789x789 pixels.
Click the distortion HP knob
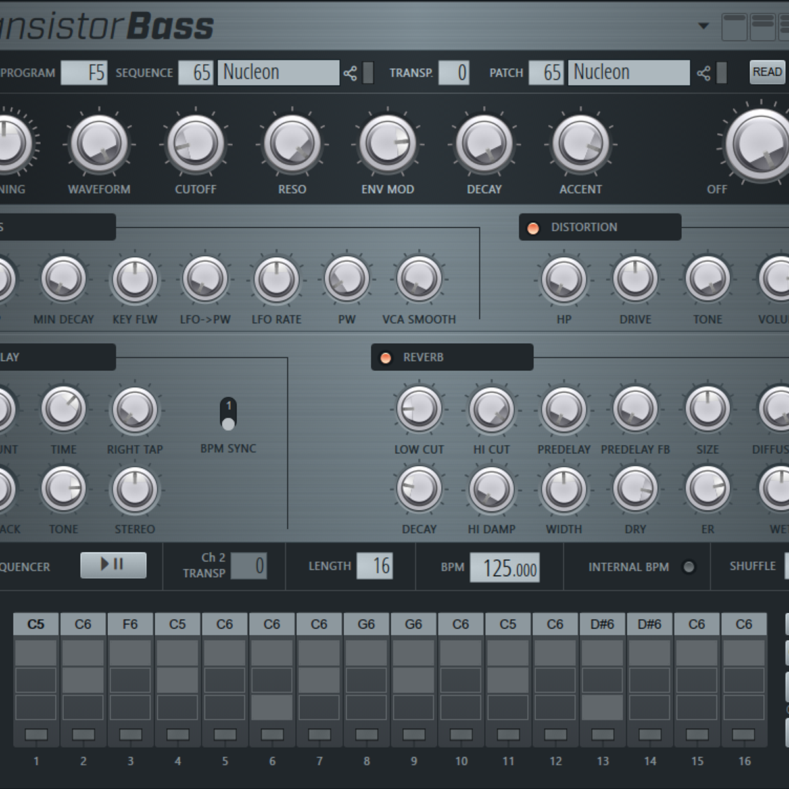coord(564,279)
